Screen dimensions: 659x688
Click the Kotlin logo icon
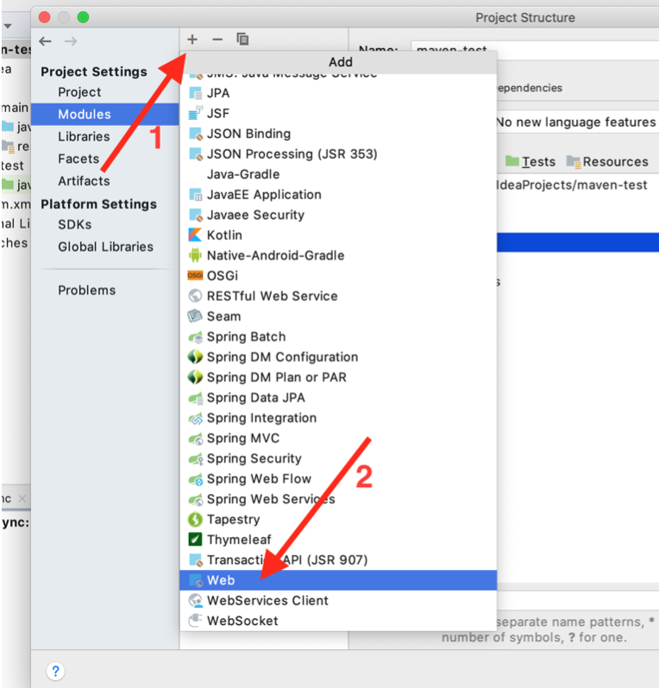coord(196,235)
